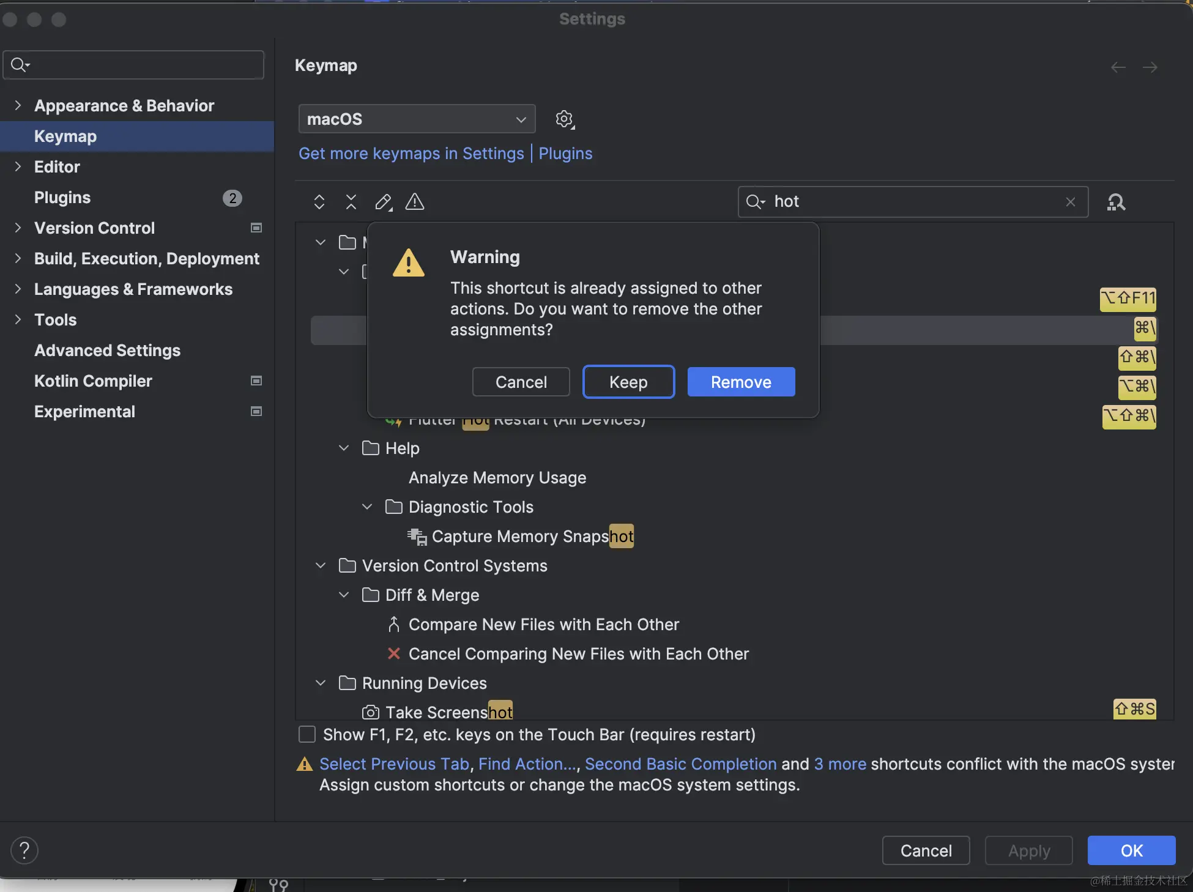
Task: Open the keymap gear options menu
Action: point(564,119)
